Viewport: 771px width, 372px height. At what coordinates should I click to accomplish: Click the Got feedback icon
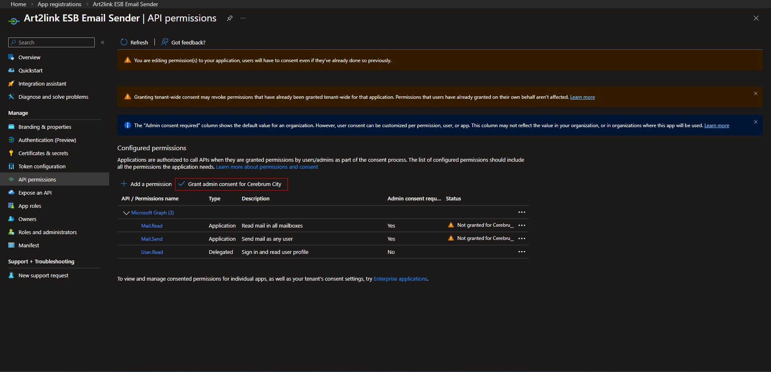(165, 42)
